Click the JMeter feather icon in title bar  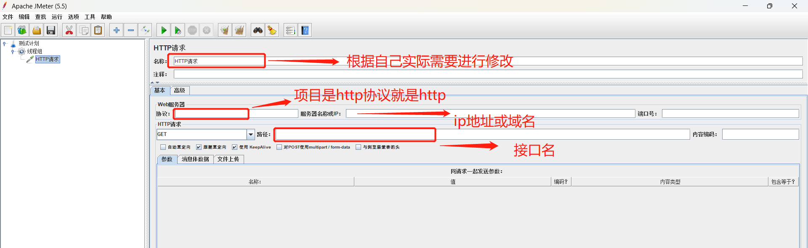(5, 5)
